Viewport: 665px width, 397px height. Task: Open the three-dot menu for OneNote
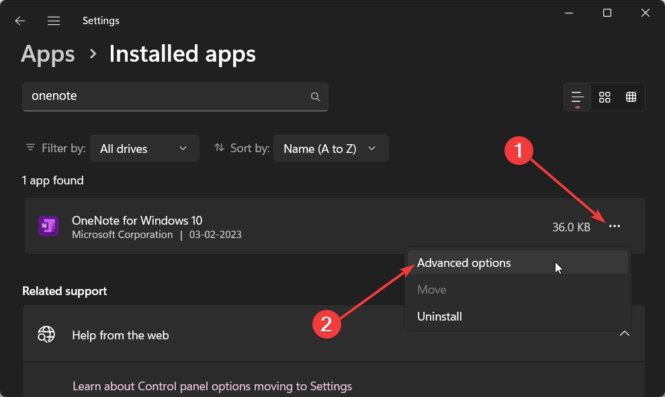(x=615, y=227)
